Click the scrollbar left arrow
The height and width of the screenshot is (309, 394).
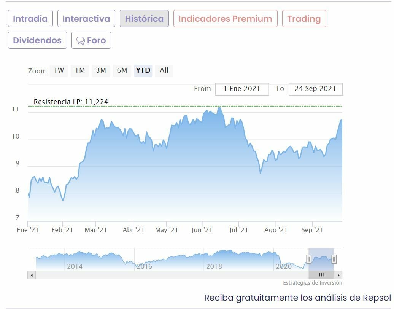point(32,275)
